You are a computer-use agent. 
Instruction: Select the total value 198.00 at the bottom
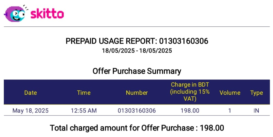click(212, 128)
